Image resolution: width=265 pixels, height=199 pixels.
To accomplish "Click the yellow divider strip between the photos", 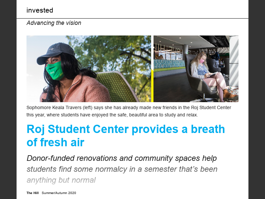I will 152,85.
